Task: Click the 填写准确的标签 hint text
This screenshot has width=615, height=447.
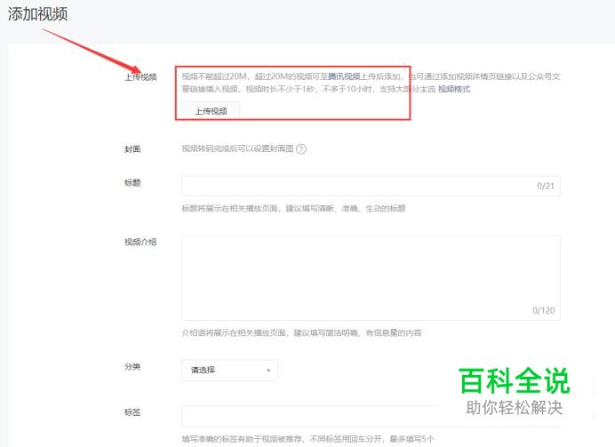Action: (307, 439)
